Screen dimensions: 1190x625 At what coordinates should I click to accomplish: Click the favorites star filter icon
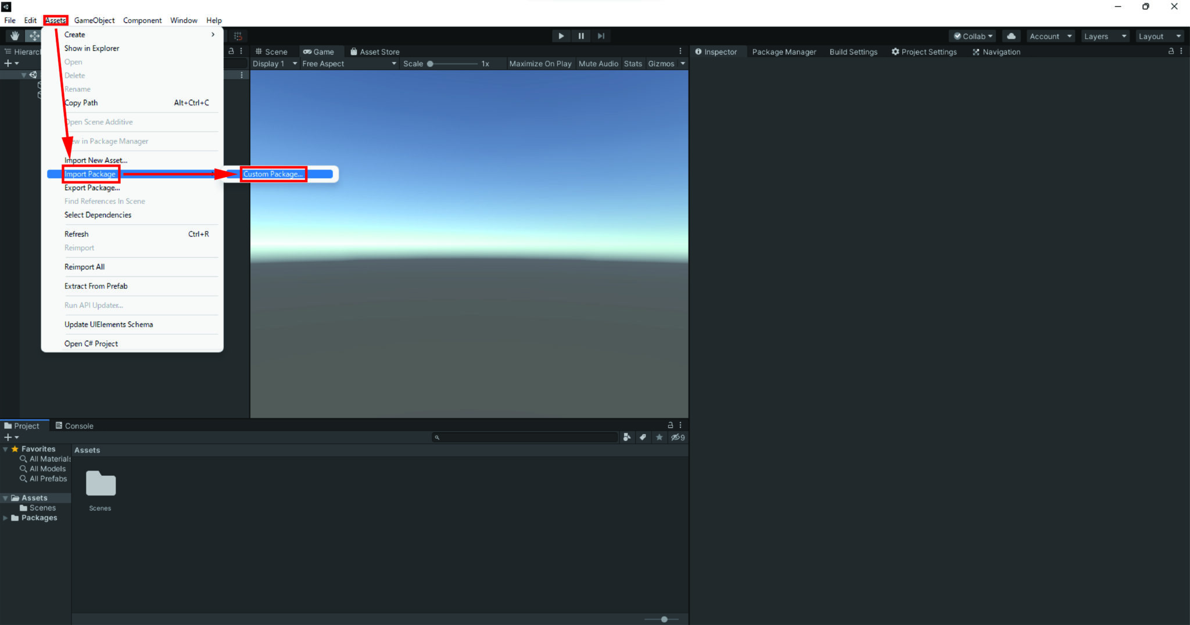coord(659,437)
